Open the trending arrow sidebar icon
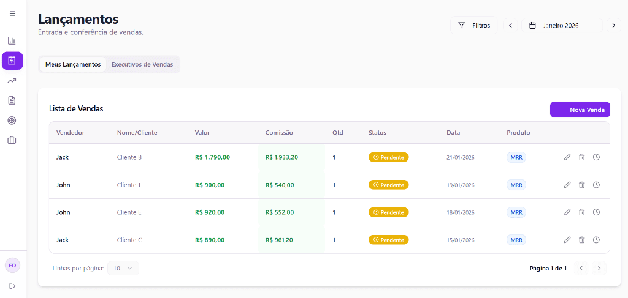 [12, 81]
